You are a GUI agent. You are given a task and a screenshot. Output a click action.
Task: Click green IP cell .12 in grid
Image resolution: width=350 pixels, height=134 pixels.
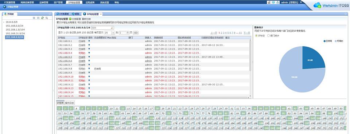click(123, 109)
